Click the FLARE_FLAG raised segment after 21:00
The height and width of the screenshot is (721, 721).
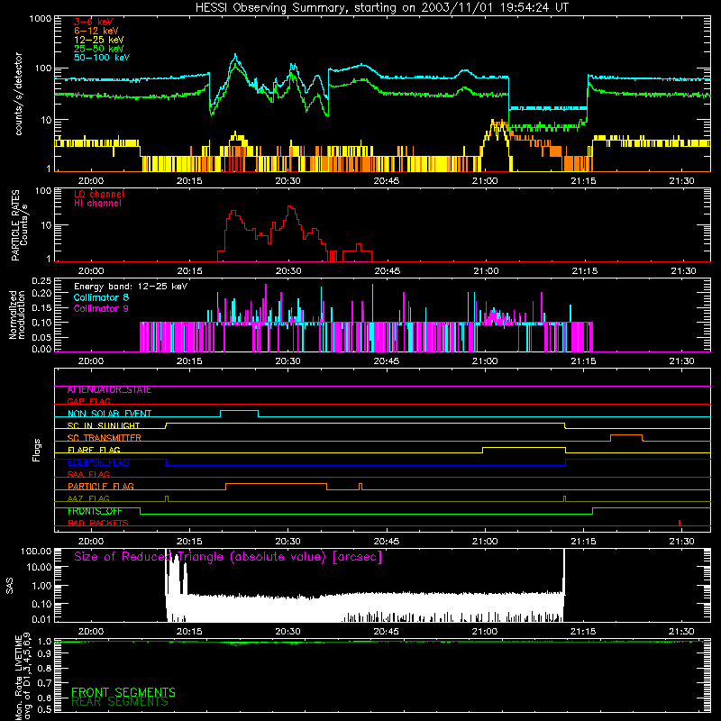click(x=524, y=447)
